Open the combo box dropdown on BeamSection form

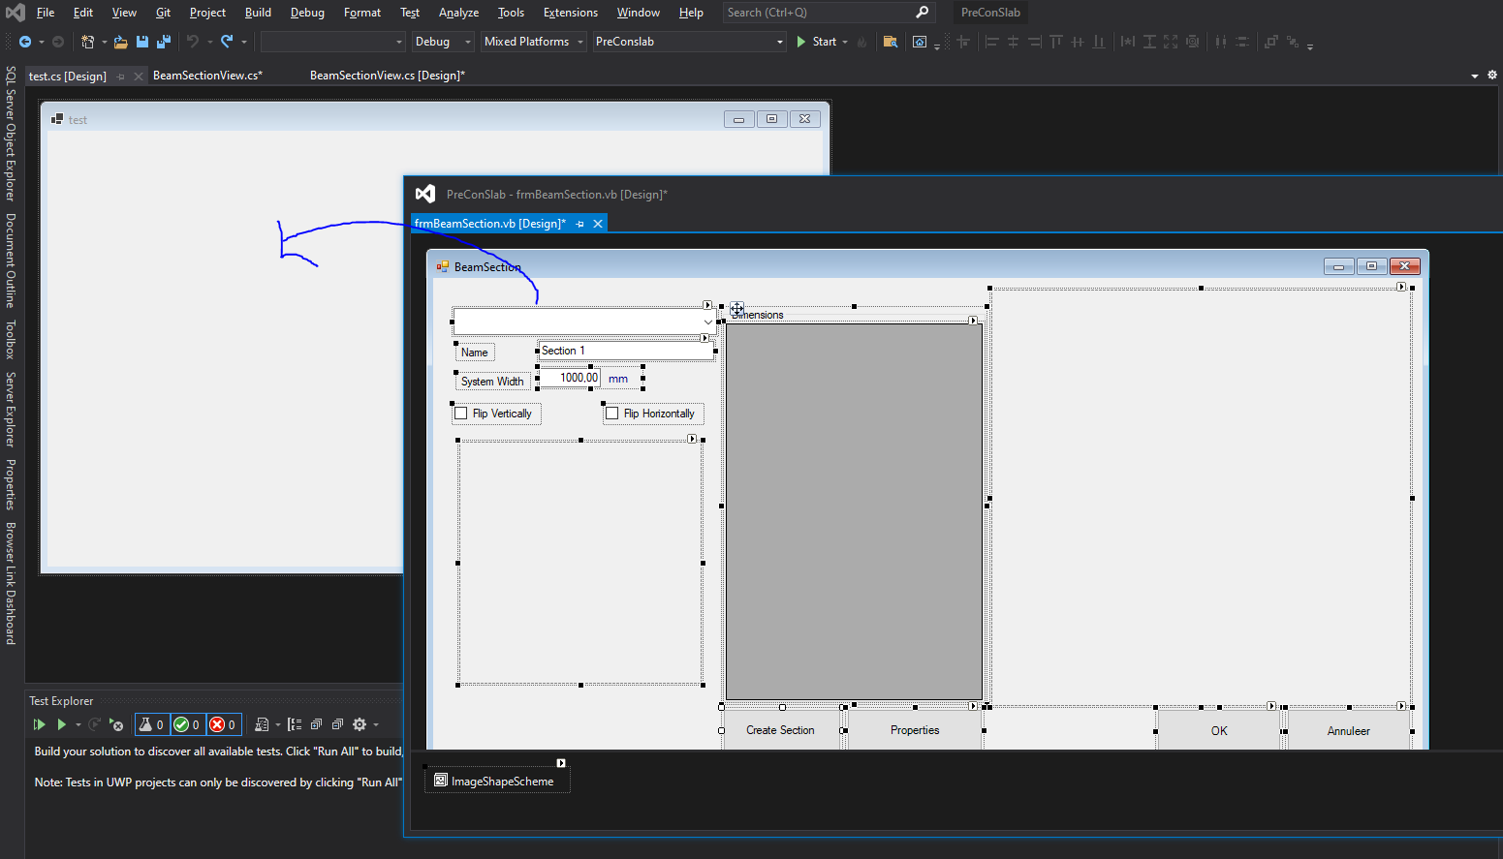click(x=707, y=322)
